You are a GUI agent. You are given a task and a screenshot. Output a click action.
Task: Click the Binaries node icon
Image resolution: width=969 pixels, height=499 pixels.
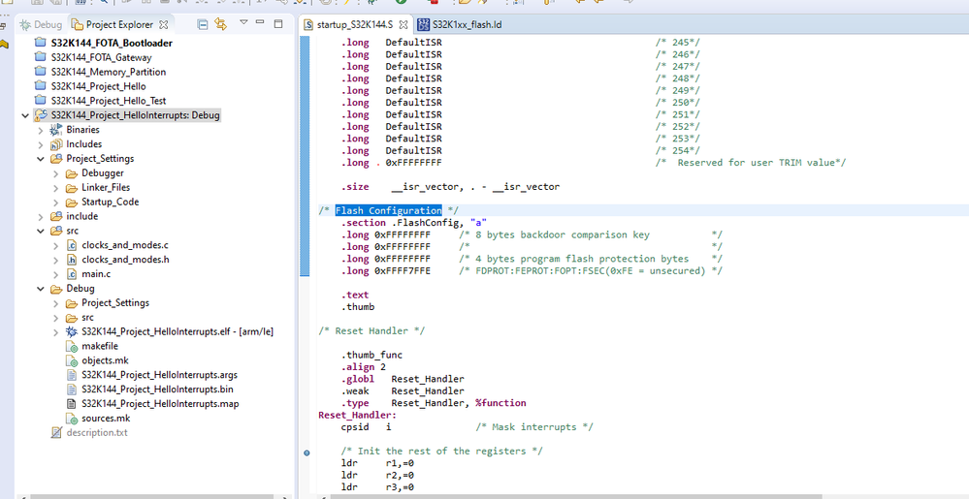(56, 129)
